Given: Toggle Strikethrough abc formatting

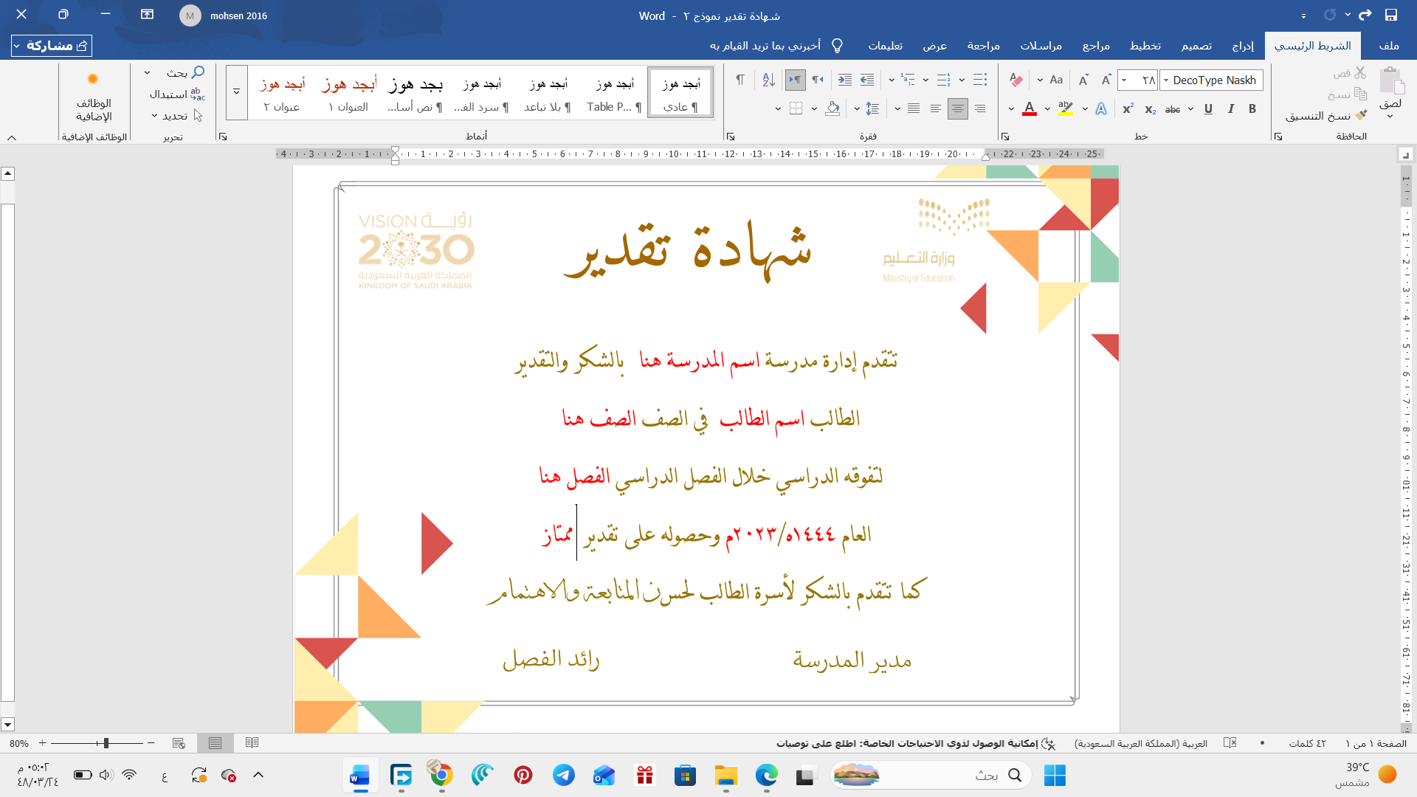Looking at the screenshot, I should pos(1172,109).
